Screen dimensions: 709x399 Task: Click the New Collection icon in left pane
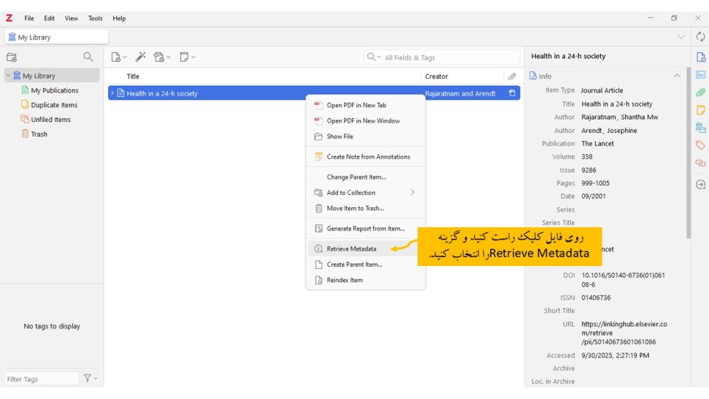pyautogui.click(x=11, y=57)
